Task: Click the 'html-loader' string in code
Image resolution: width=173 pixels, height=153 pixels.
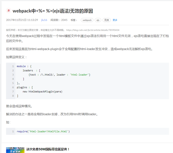Action: (x=79, y=75)
